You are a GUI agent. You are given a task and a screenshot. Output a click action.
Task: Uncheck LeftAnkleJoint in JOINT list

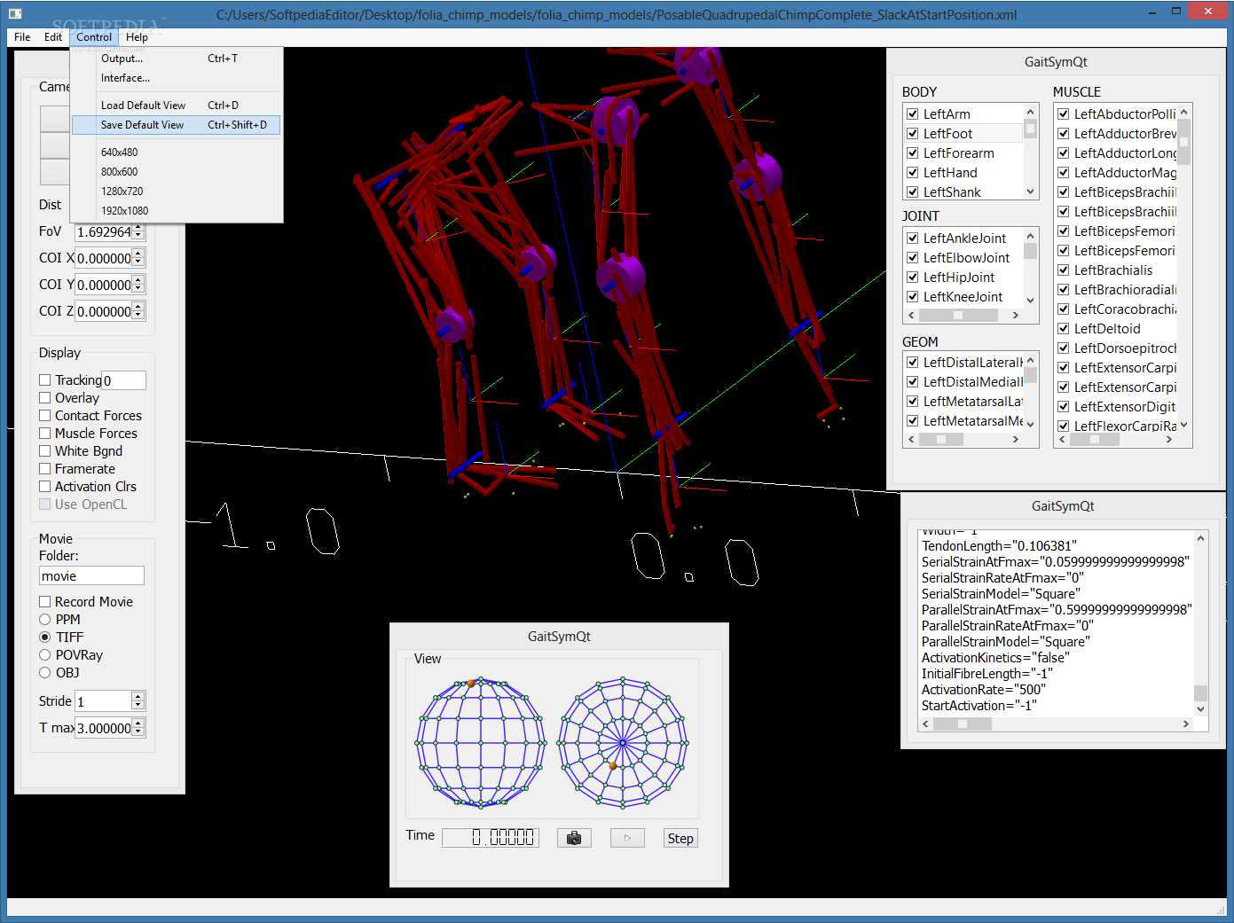coord(912,239)
